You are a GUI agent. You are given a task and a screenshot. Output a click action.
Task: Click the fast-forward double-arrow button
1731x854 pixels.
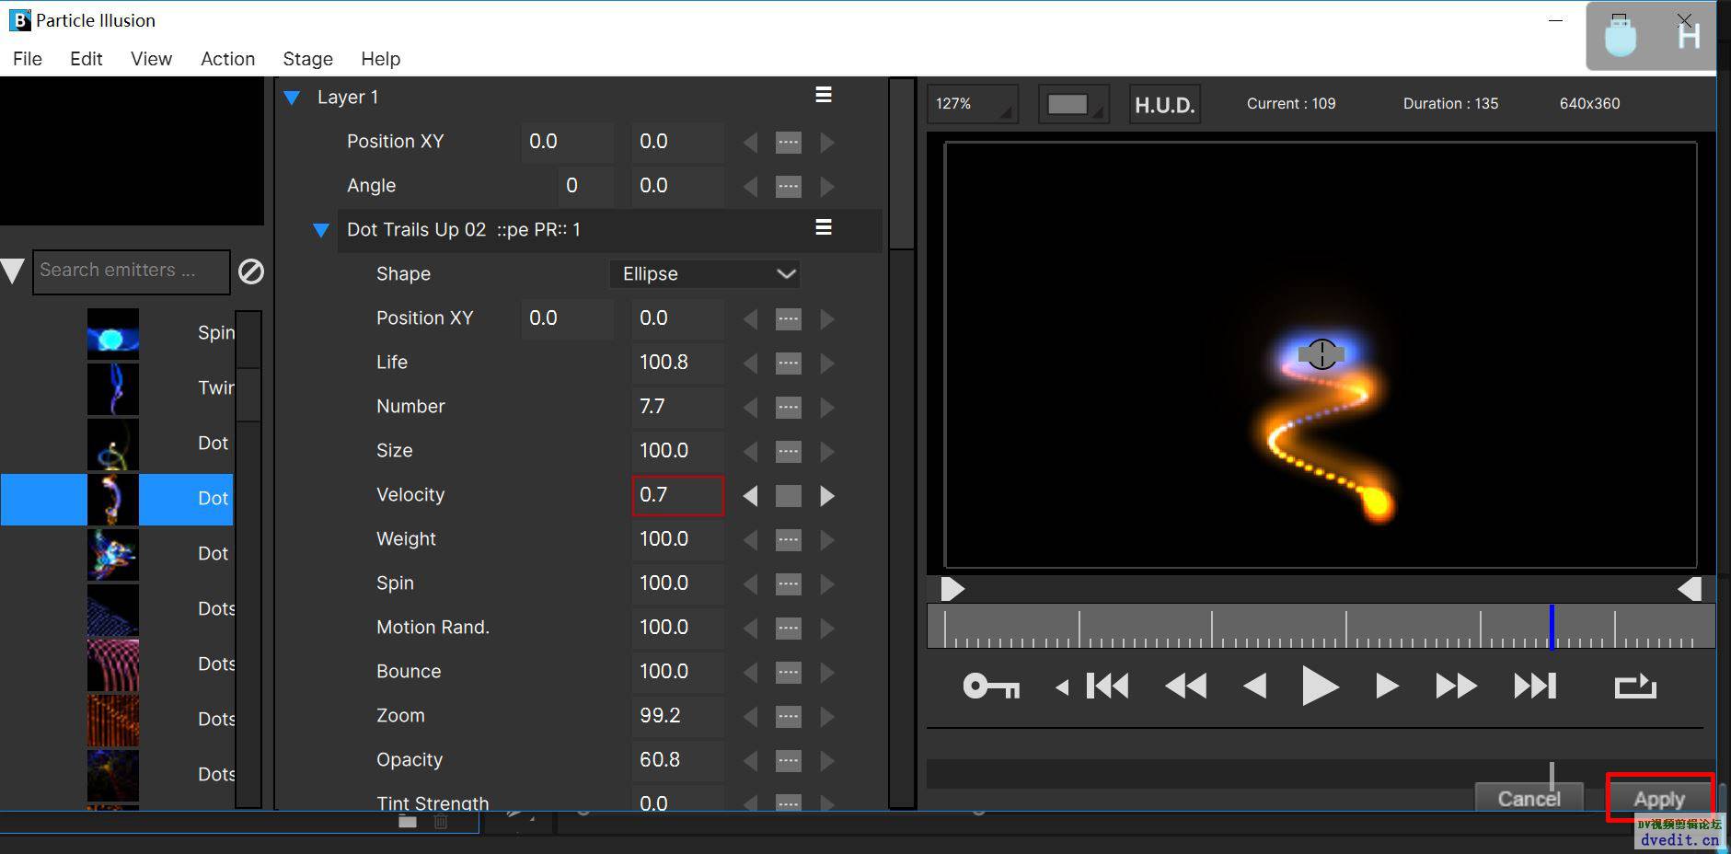(1456, 687)
